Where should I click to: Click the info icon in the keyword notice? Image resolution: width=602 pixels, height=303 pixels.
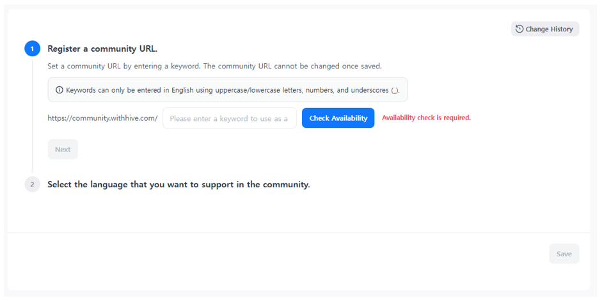tap(59, 90)
